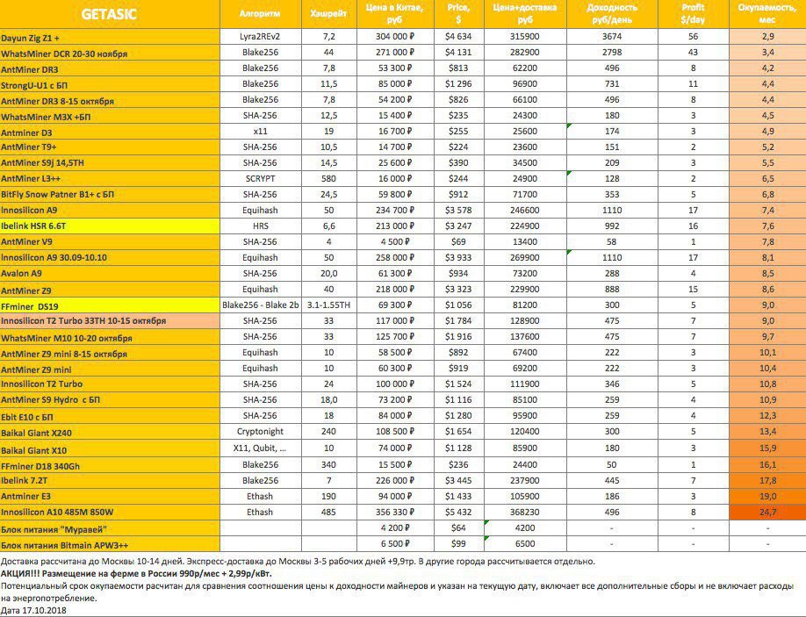Click the 3.1-1.55TH hashrate cell
Screen dimensions: 806x617
[329, 305]
